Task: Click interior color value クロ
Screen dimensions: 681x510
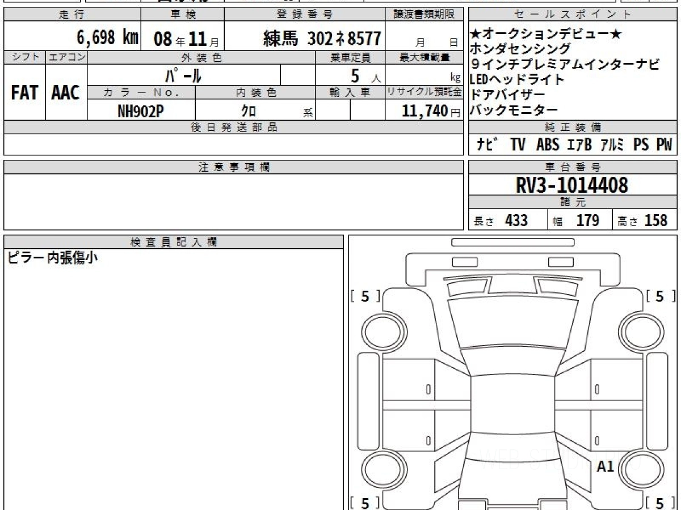Action: [249, 111]
